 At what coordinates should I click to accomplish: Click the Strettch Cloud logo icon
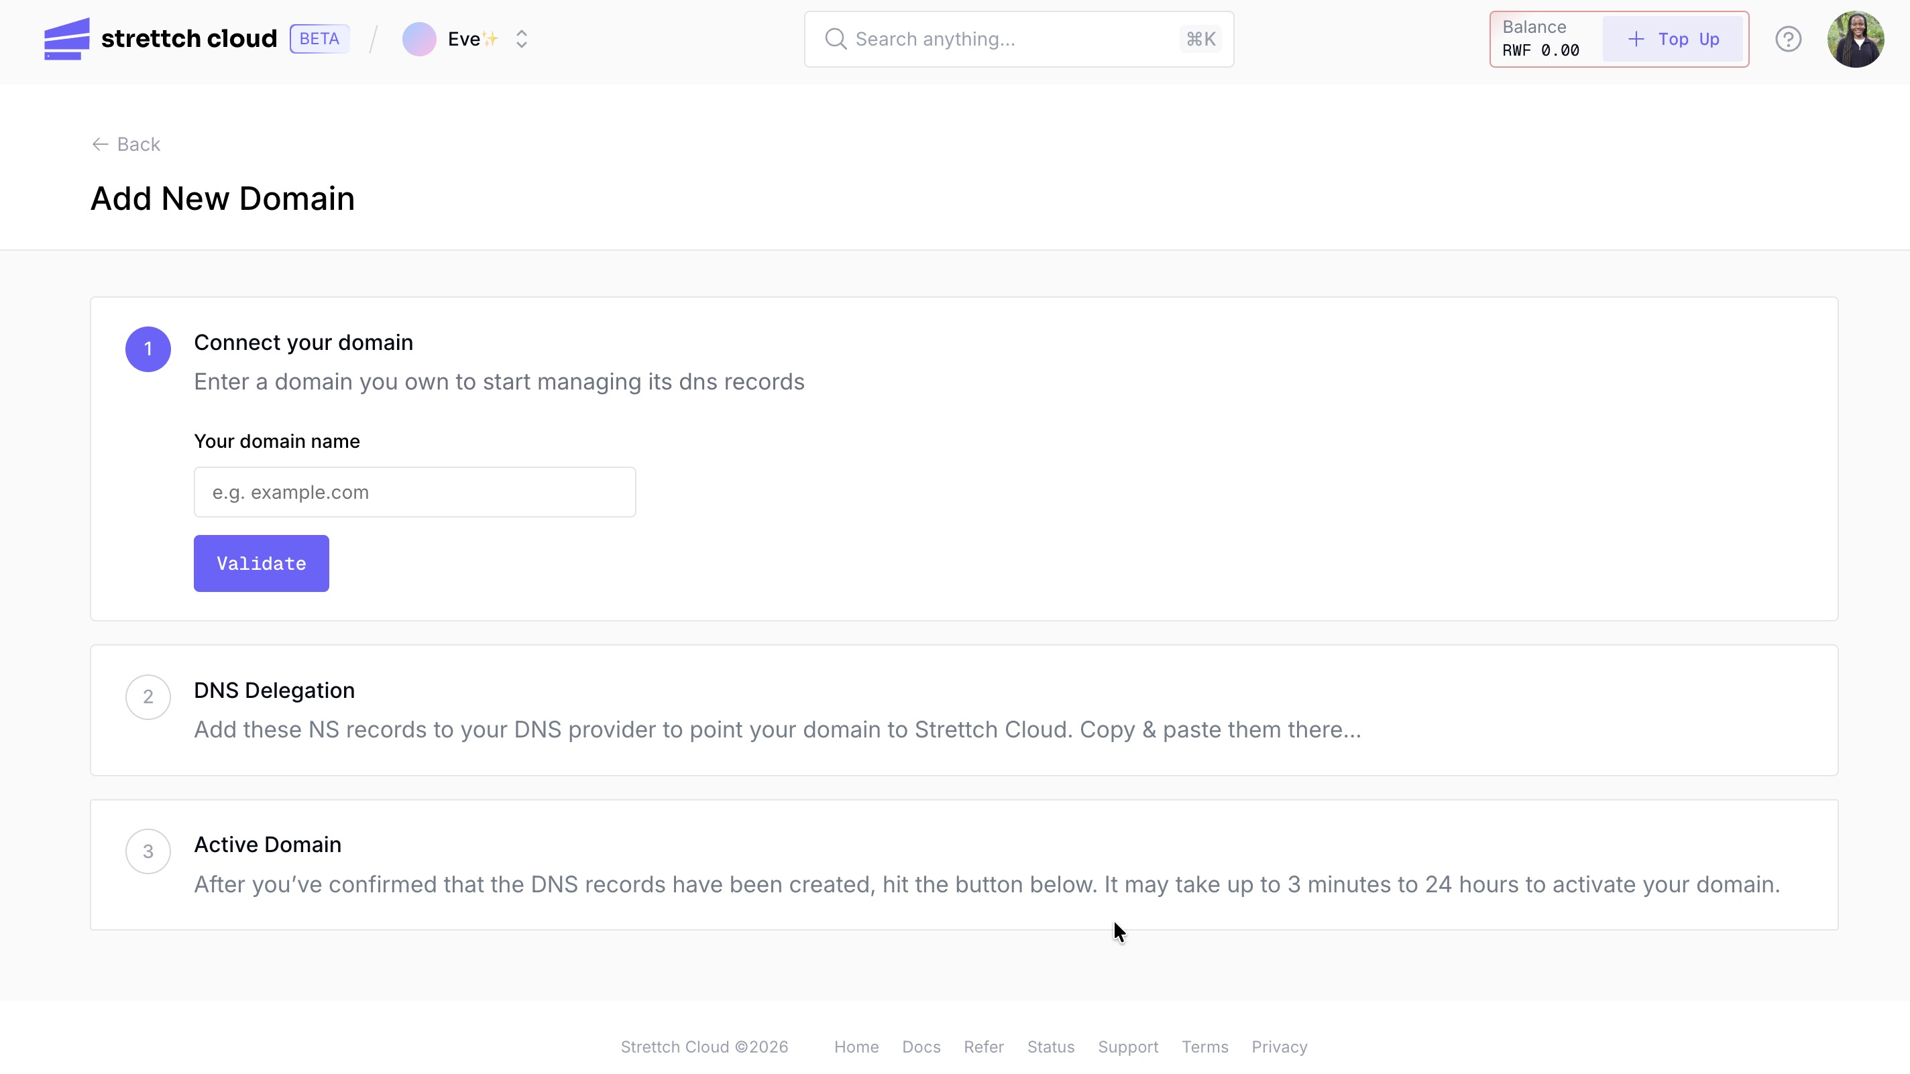67,40
